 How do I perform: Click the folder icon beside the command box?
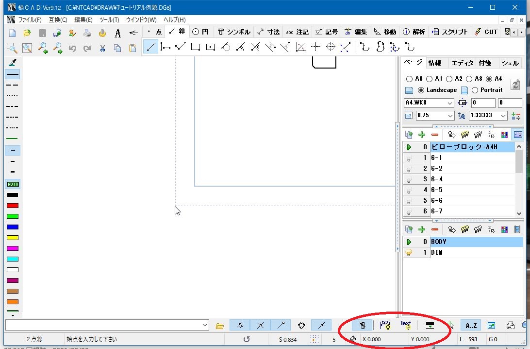(x=220, y=326)
